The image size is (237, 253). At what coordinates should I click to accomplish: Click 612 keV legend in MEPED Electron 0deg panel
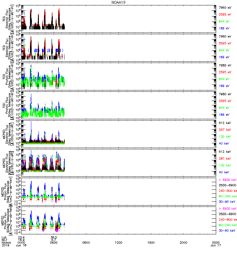click(225, 123)
